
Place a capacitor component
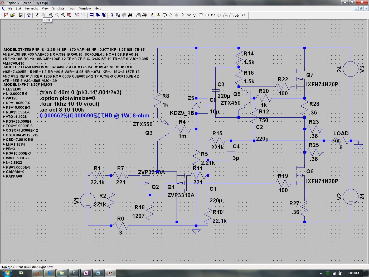(177, 15)
